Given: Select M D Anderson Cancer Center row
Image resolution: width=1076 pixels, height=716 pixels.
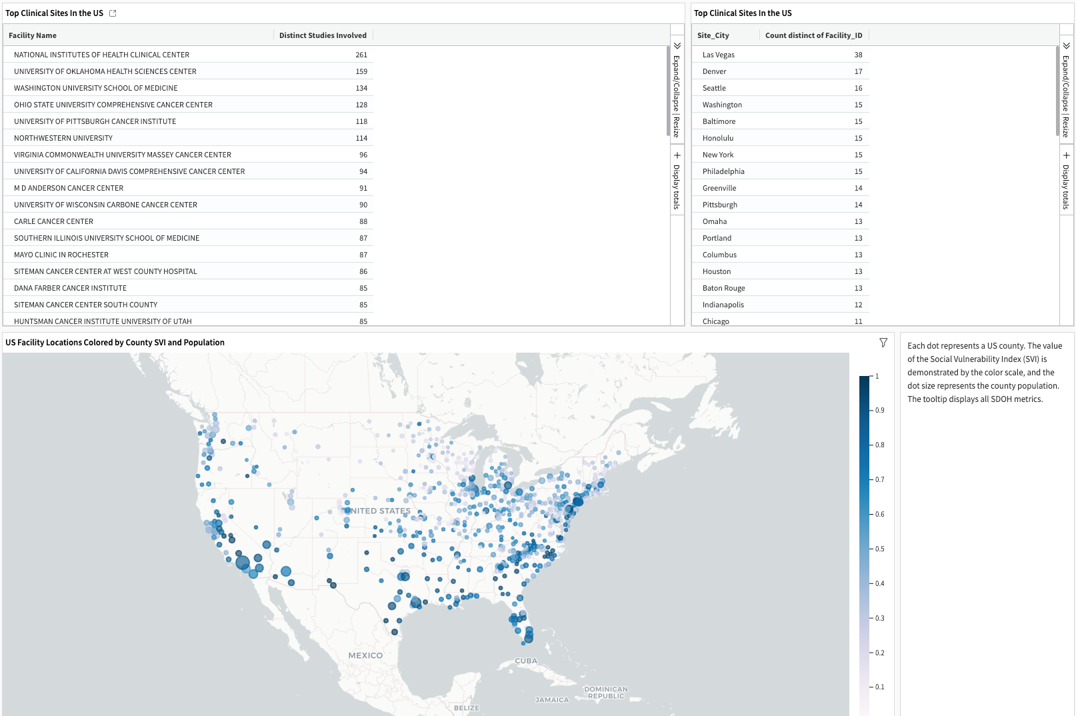Looking at the screenshot, I should tap(188, 188).
